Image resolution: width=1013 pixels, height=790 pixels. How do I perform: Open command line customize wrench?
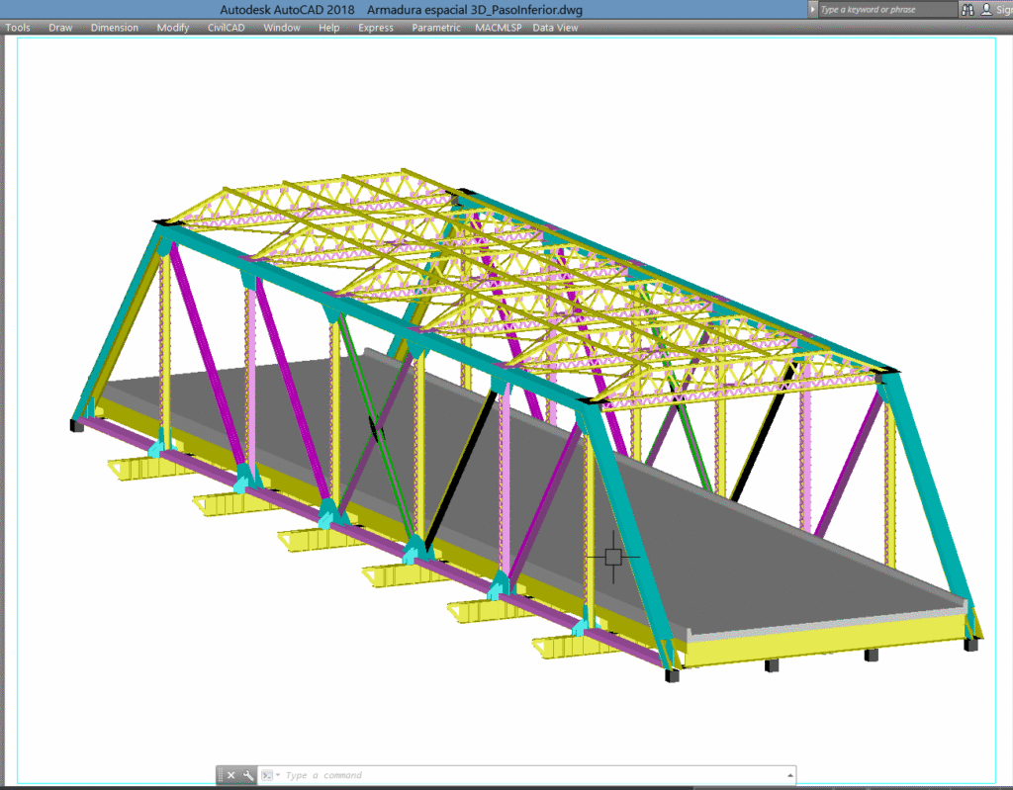pos(248,775)
